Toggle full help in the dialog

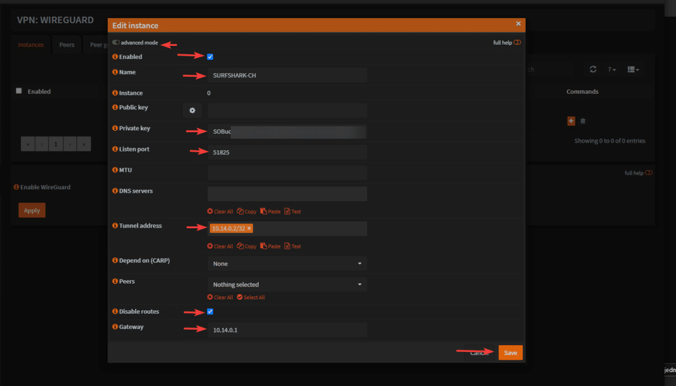(x=517, y=43)
